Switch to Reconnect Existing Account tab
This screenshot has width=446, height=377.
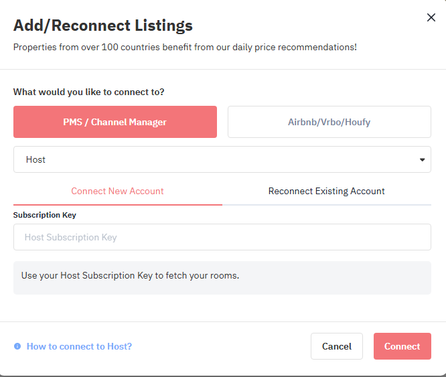[327, 191]
